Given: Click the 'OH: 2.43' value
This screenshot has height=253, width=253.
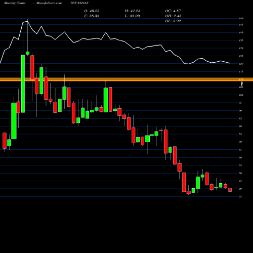Looking at the screenshot, I should (173, 16).
